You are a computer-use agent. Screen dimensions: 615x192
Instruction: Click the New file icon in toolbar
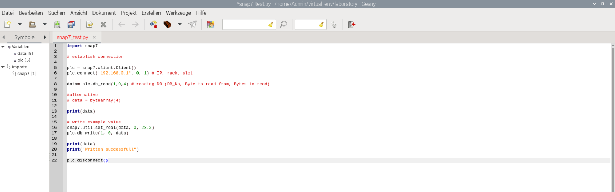[x=7, y=24]
